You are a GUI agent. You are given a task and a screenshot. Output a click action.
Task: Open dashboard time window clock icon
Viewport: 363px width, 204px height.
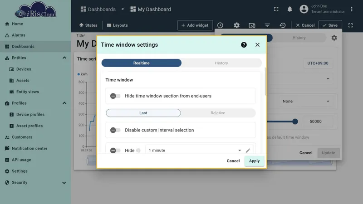click(220, 25)
